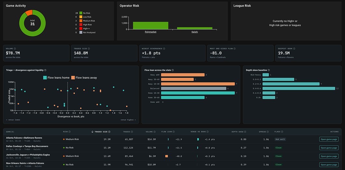Click the Away ≥60 flow lean bar
The image size is (345, 170).
point(183,75)
